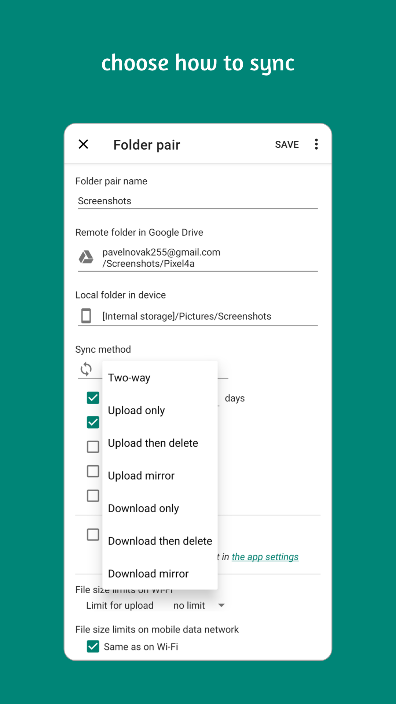Click the phone device icon
This screenshot has height=704, width=396.
tap(86, 316)
